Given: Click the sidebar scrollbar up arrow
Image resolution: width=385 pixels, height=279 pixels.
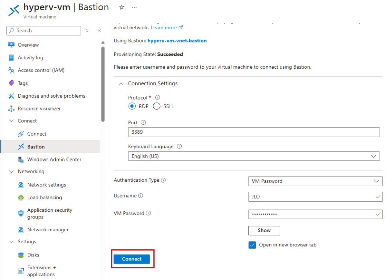Looking at the screenshot, I should pyautogui.click(x=103, y=43).
